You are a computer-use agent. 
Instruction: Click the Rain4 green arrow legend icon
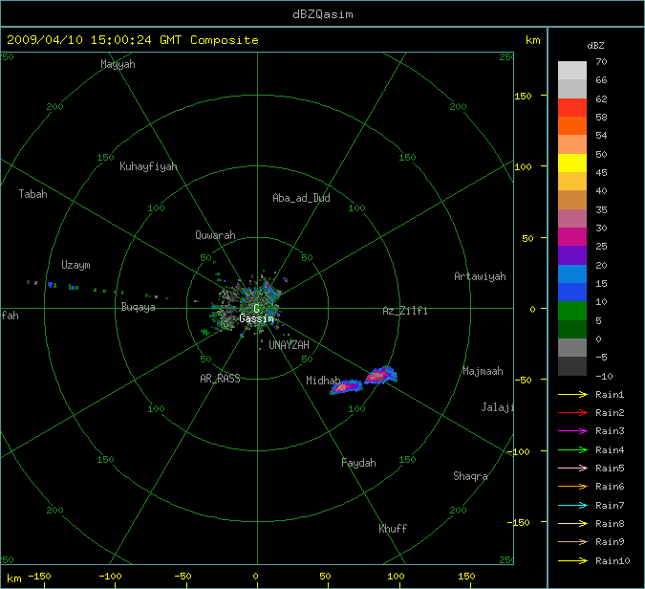point(572,450)
